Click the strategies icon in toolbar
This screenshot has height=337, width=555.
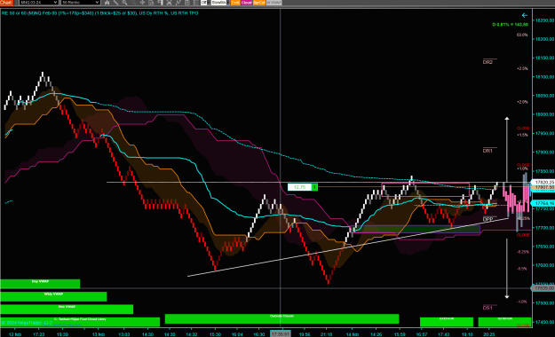178,3
